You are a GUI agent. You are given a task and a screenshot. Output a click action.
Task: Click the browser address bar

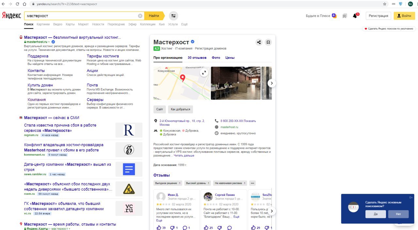click(x=206, y=4)
